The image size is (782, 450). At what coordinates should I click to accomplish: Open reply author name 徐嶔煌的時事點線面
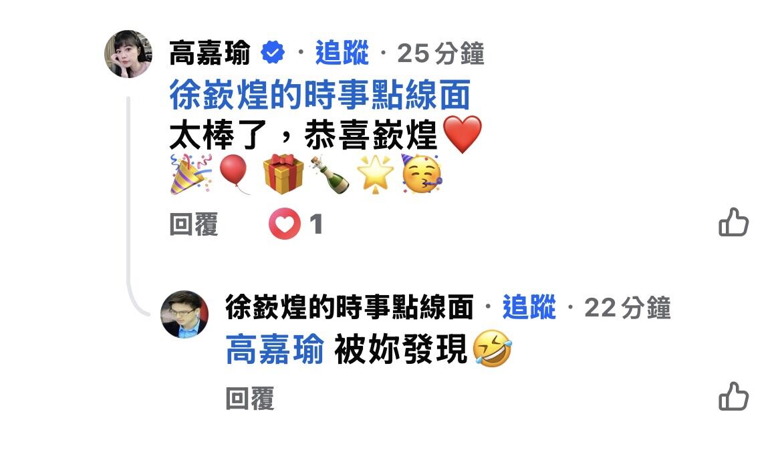coord(349,306)
